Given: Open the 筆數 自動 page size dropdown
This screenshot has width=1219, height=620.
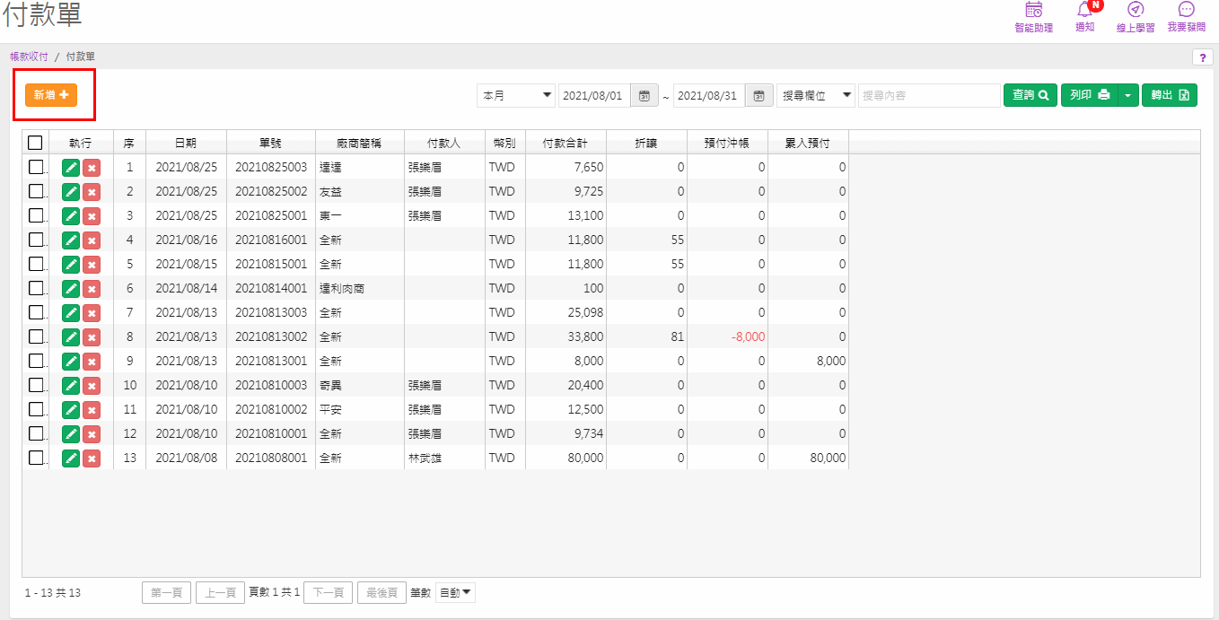Looking at the screenshot, I should pyautogui.click(x=455, y=593).
